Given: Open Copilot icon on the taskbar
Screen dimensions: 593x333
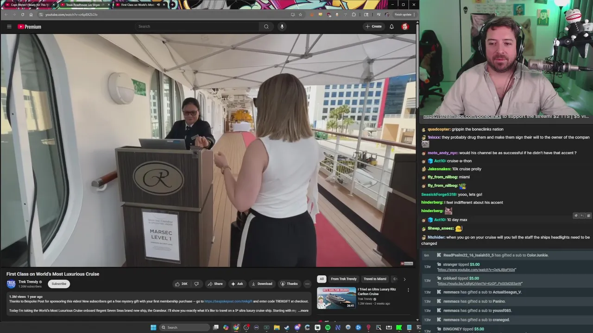Looking at the screenshot, I should click(x=226, y=327).
